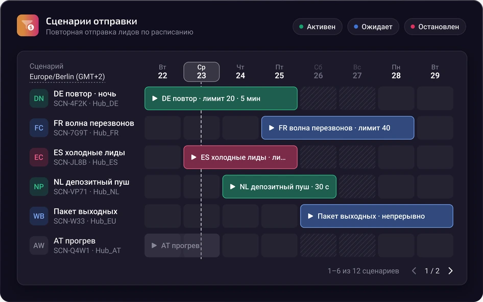Go to previous page of scenarios
This screenshot has width=483, height=302.
pyautogui.click(x=414, y=270)
